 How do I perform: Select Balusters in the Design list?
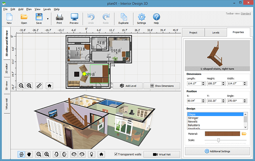215,125
